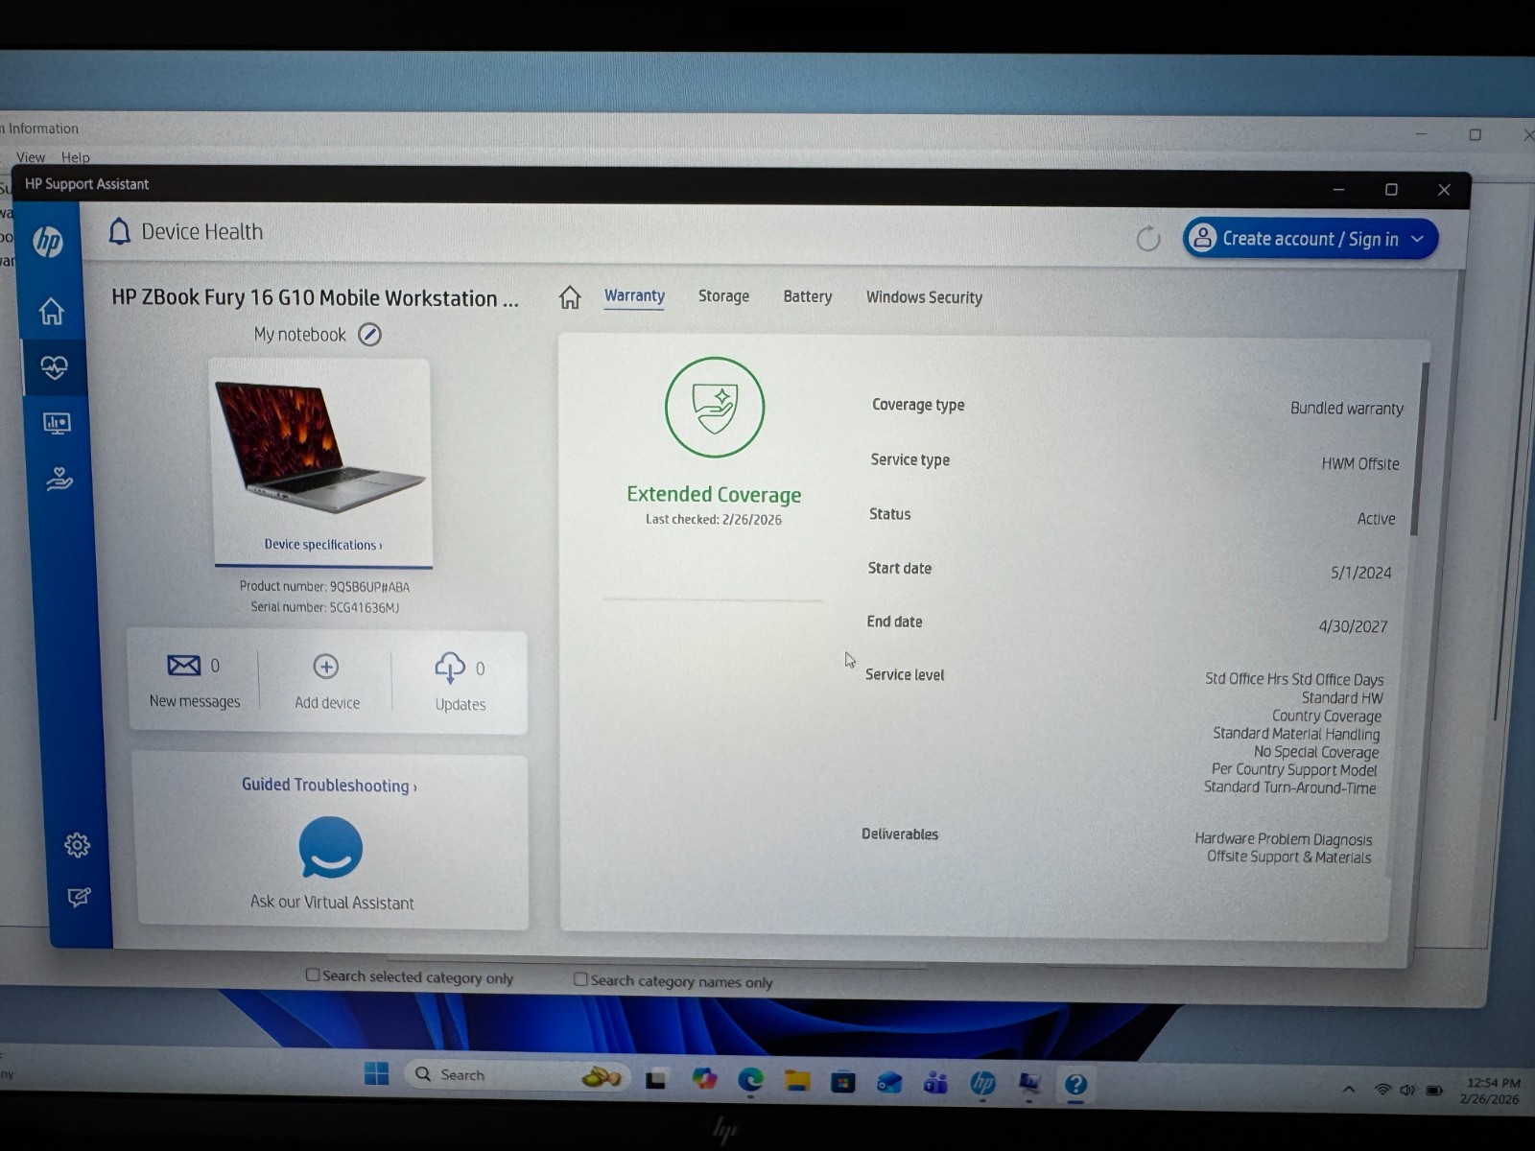Open Outlook from the taskbar
Image resolution: width=1535 pixels, height=1151 pixels.
pyautogui.click(x=889, y=1083)
